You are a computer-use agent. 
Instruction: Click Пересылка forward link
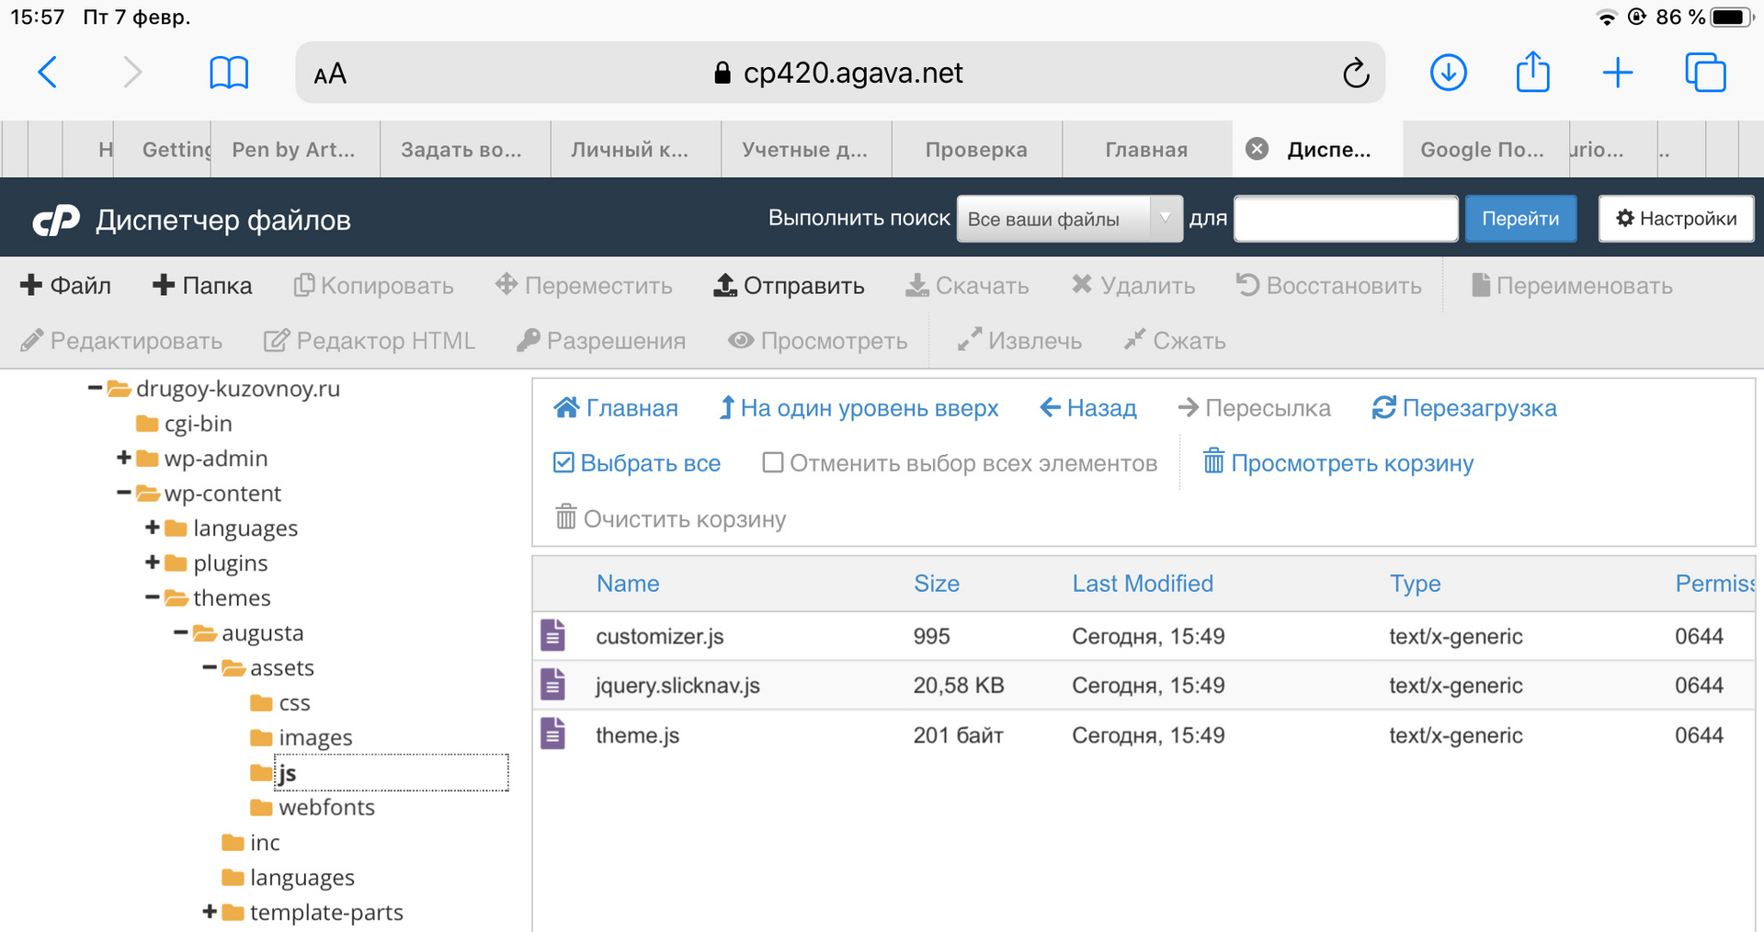click(x=1254, y=408)
